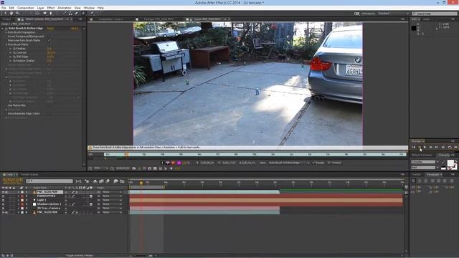Toggle Loop option in Preview panel
Screen dimensions: 459x258
pyautogui.click(x=450, y=147)
